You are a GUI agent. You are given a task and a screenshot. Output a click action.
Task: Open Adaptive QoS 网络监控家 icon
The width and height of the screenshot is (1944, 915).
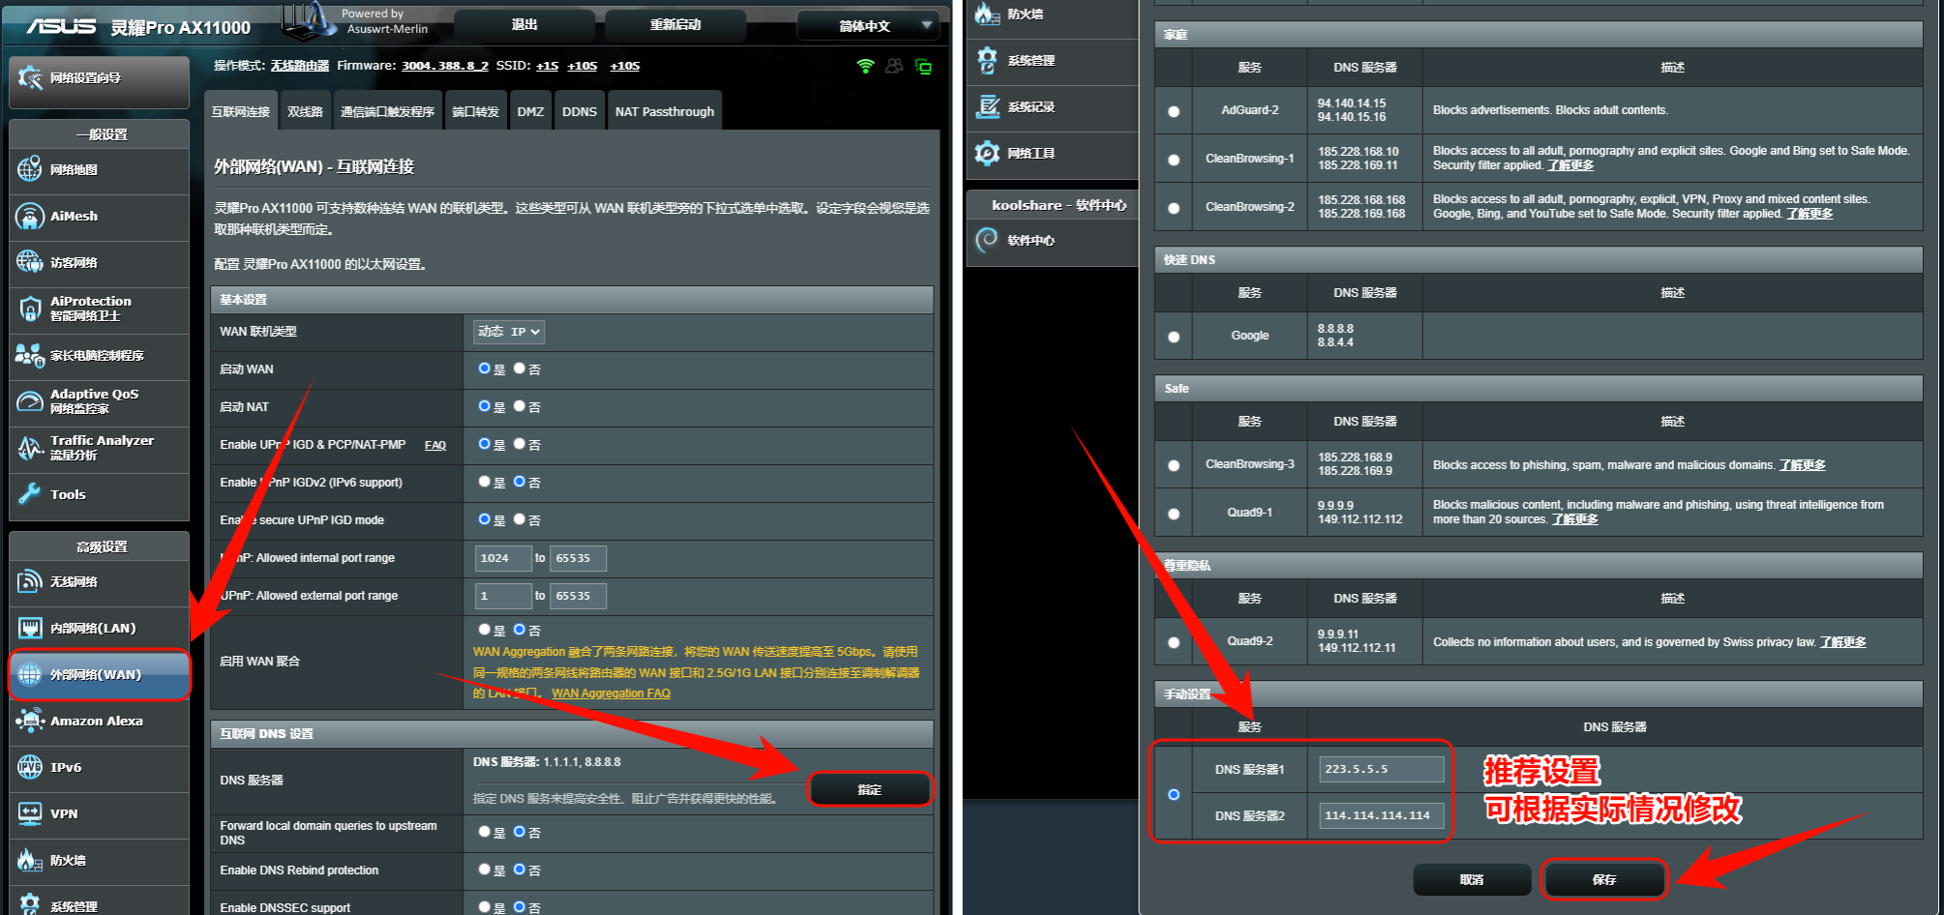coord(30,401)
